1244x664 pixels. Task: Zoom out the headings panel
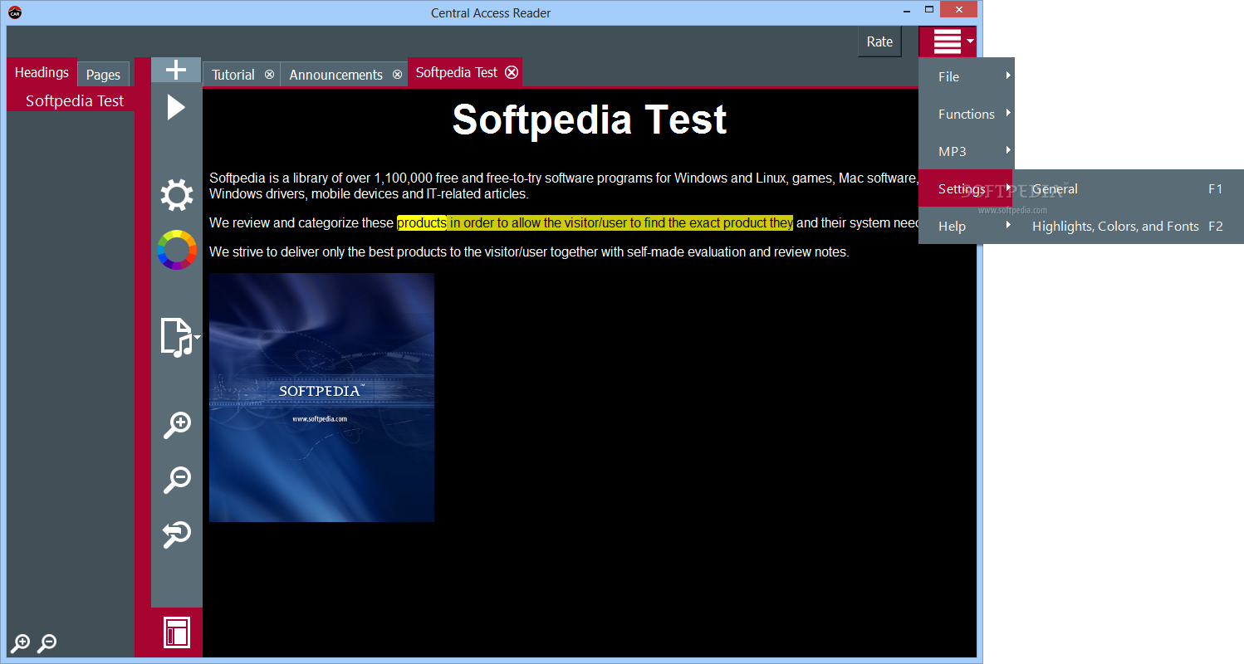pos(47,643)
